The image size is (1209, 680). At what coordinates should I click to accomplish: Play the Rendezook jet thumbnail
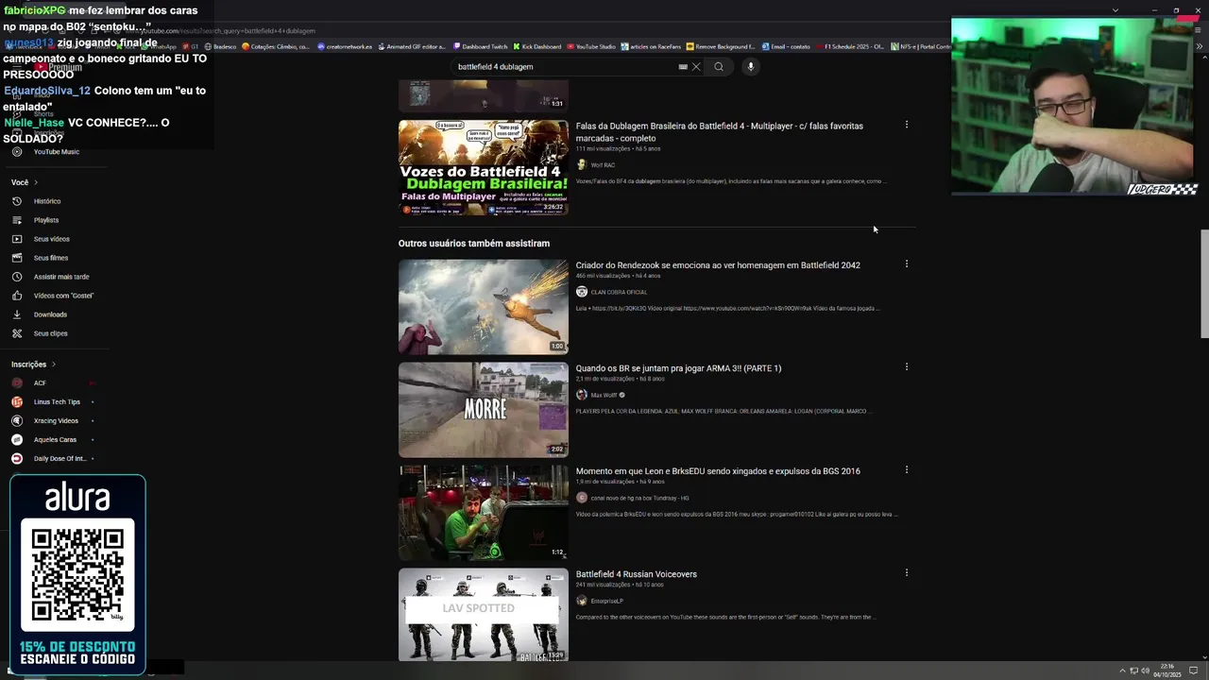pyautogui.click(x=484, y=307)
